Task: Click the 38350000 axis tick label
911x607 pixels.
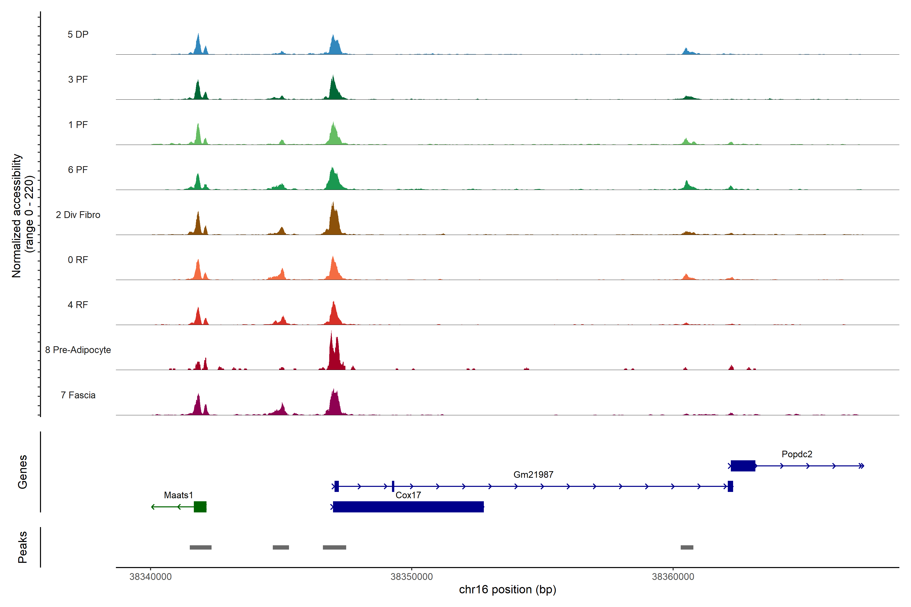Action: [411, 577]
